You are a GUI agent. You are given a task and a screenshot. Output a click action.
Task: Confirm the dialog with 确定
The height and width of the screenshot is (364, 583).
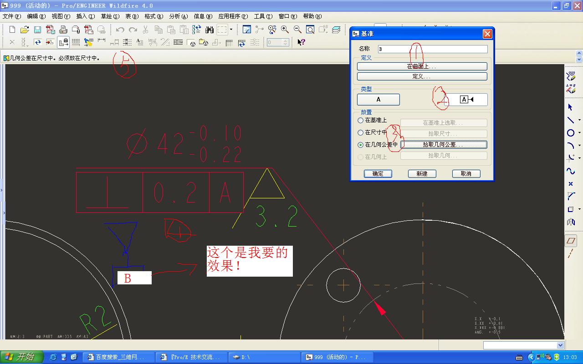click(378, 174)
